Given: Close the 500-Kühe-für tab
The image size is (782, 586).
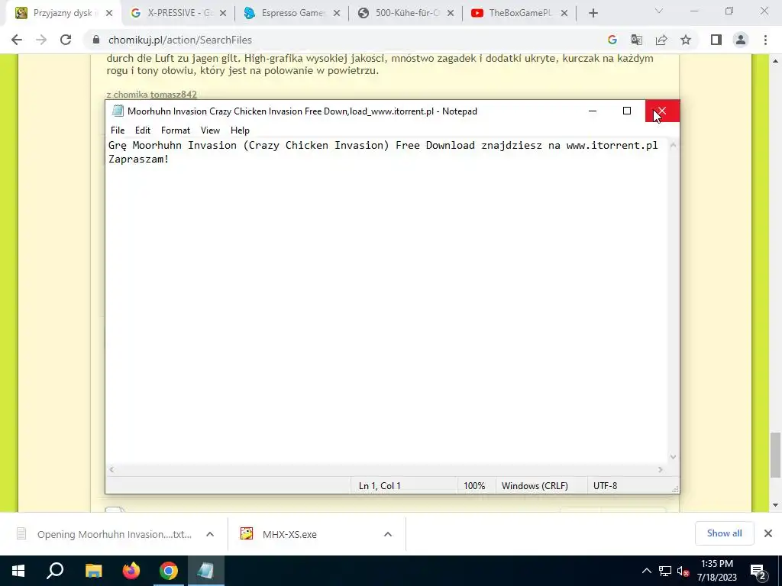Looking at the screenshot, I should pyautogui.click(x=451, y=14).
